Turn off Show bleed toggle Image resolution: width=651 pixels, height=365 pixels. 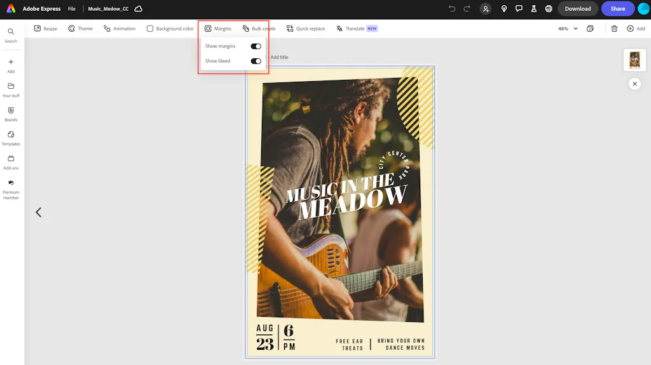point(256,61)
